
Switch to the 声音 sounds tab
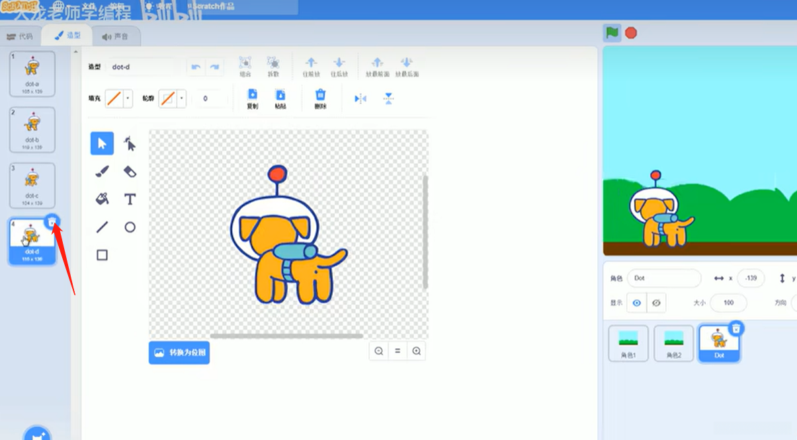coord(116,36)
